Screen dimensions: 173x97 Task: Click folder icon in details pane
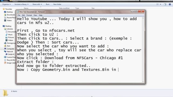pos(5,93)
